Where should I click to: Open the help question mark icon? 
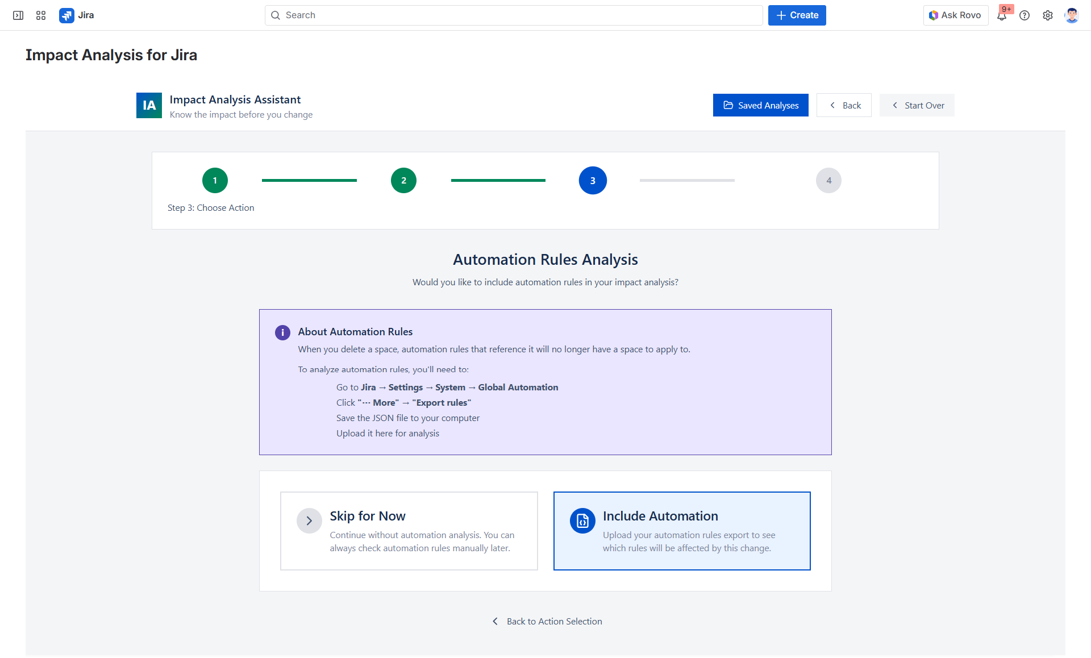(1025, 15)
